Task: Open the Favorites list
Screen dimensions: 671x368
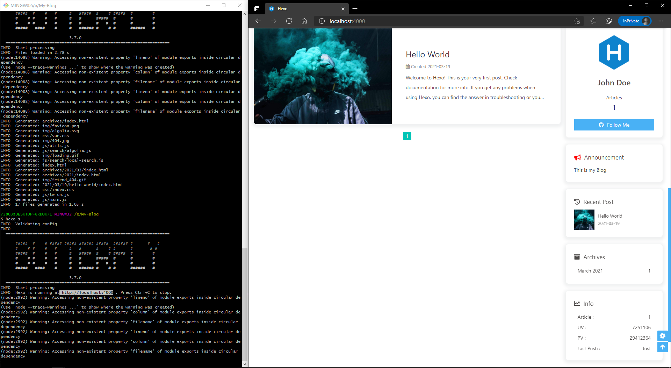Action: (593, 21)
